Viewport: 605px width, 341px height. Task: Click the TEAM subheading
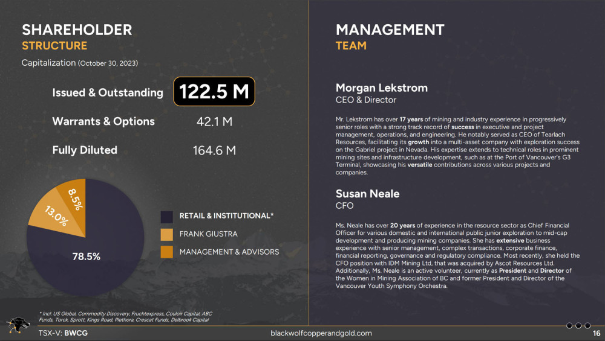(351, 46)
